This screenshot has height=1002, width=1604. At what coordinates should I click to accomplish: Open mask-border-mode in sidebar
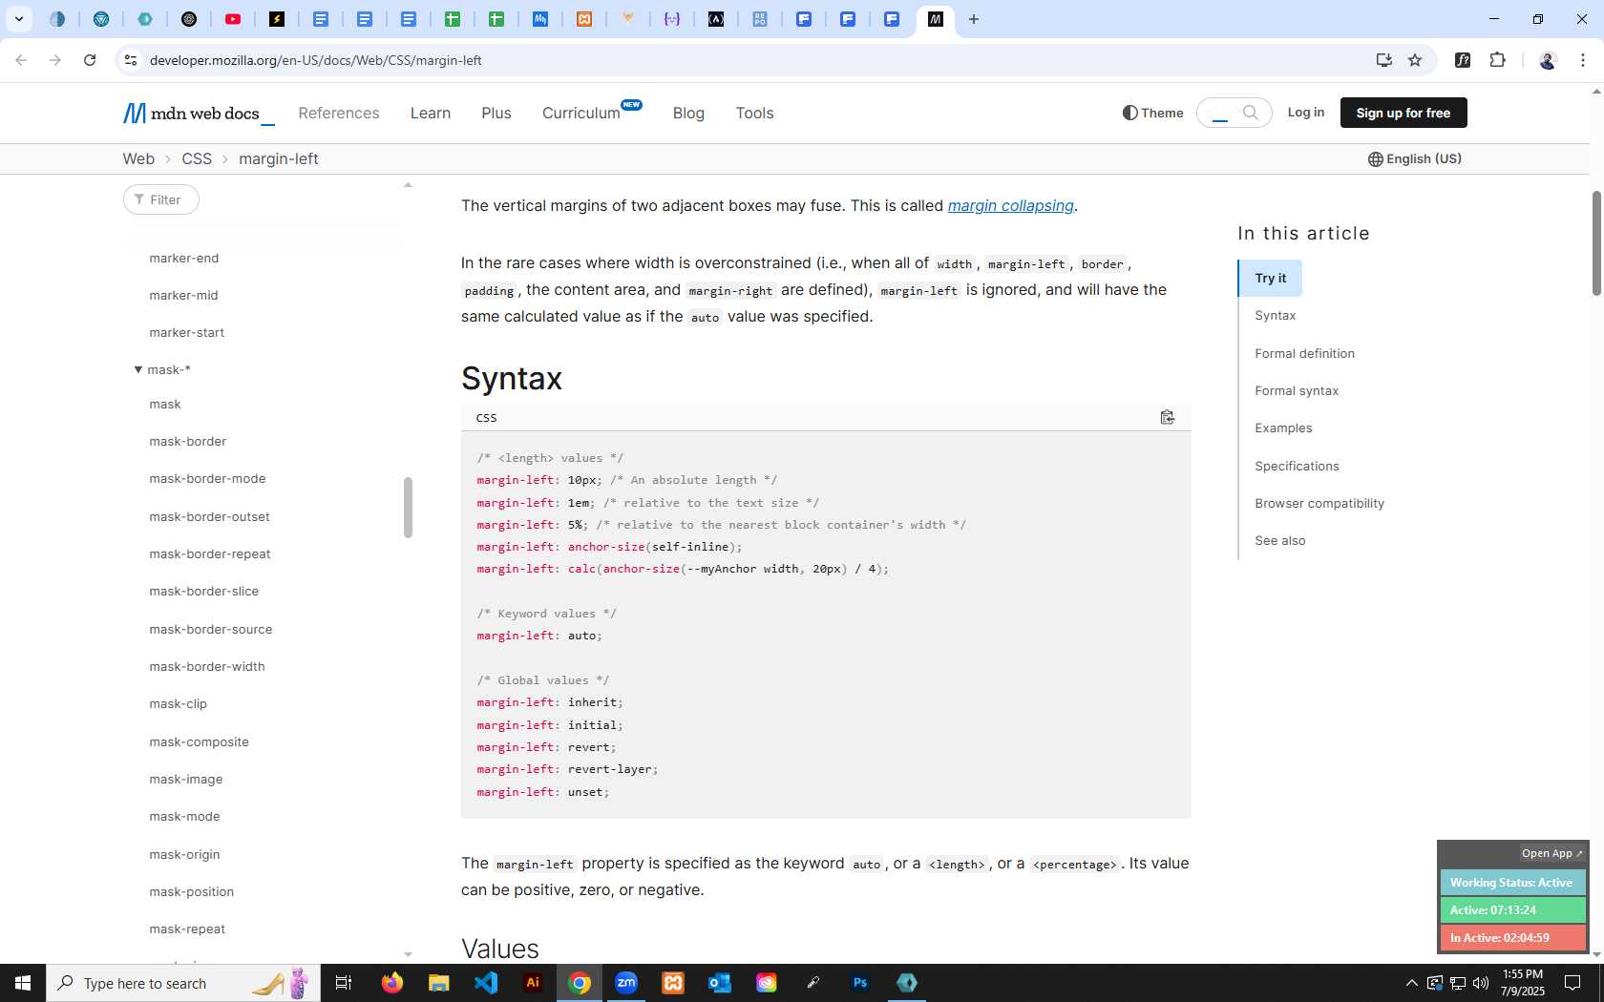(207, 478)
